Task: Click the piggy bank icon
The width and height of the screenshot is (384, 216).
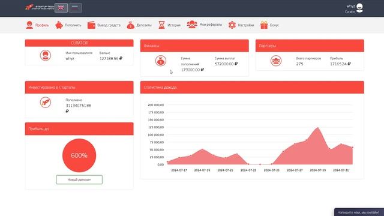Action: point(59,25)
